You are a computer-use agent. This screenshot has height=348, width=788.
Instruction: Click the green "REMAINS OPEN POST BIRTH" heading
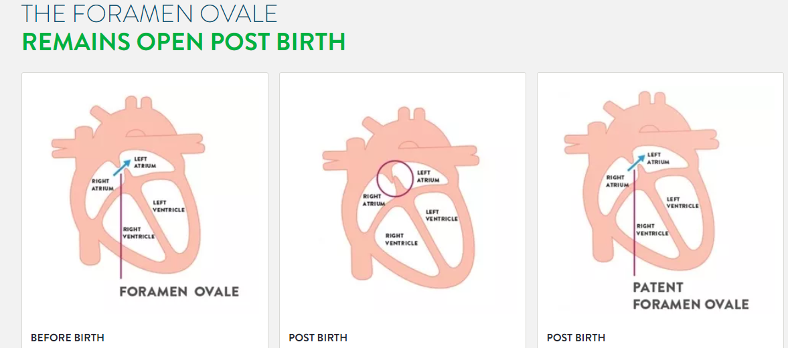tap(183, 42)
